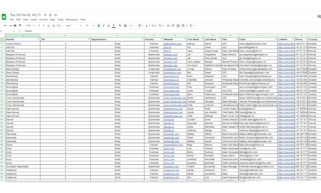The height and width of the screenshot is (193, 321).
Task: Follow the grundens.com website link
Action: 171,167
